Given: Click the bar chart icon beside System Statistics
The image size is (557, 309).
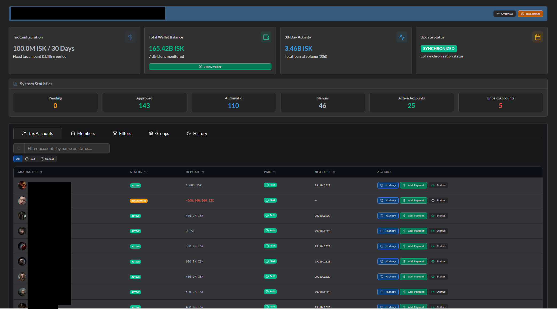Looking at the screenshot, I should tap(16, 84).
